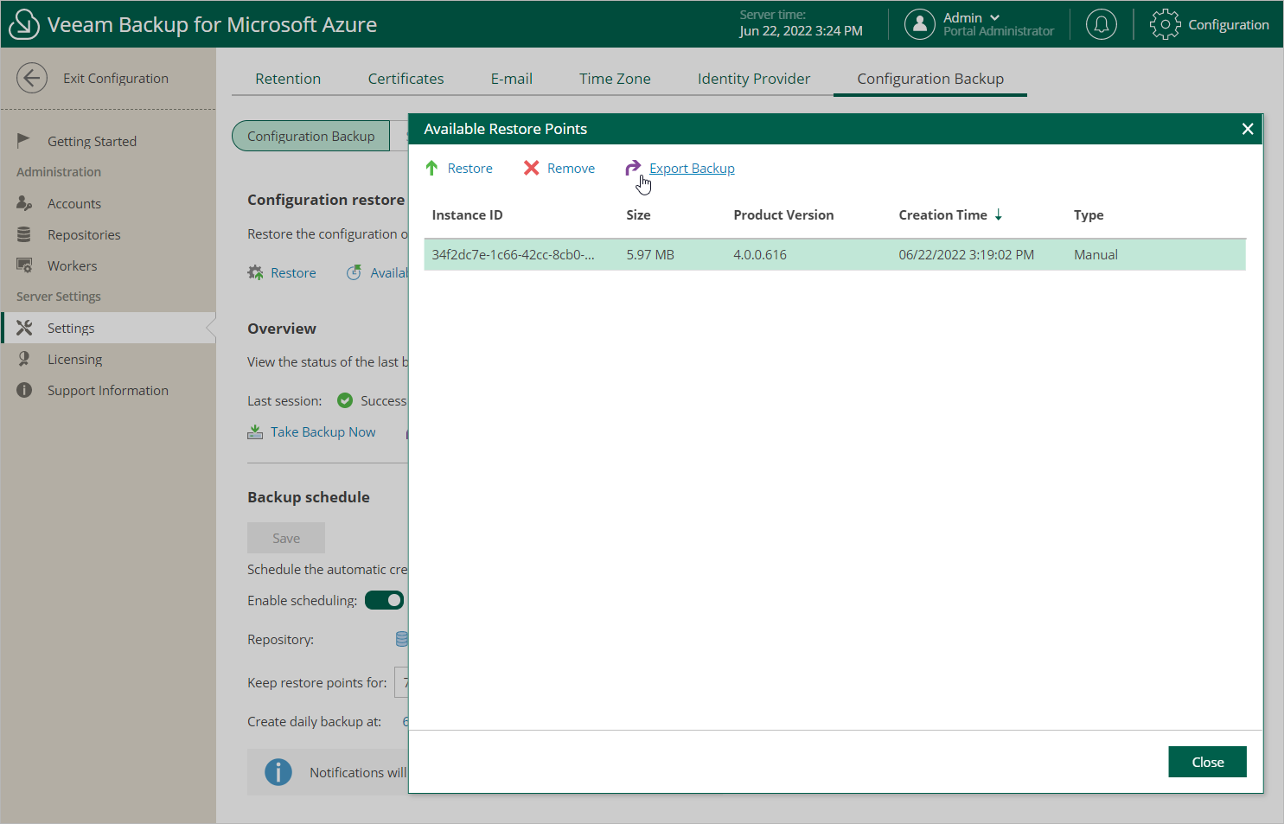Viewport: 1284px width, 824px height.
Task: Click the Workers sidebar icon
Action: (x=24, y=265)
